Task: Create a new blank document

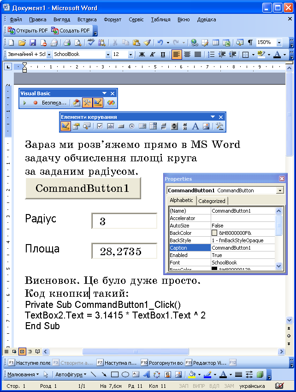Action: pyautogui.click(x=11, y=43)
